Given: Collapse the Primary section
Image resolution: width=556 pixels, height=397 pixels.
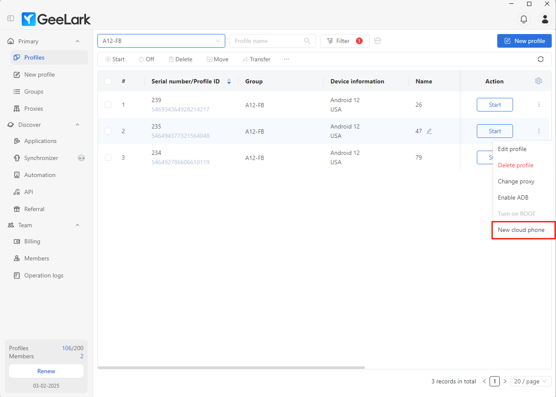Looking at the screenshot, I should coord(77,41).
